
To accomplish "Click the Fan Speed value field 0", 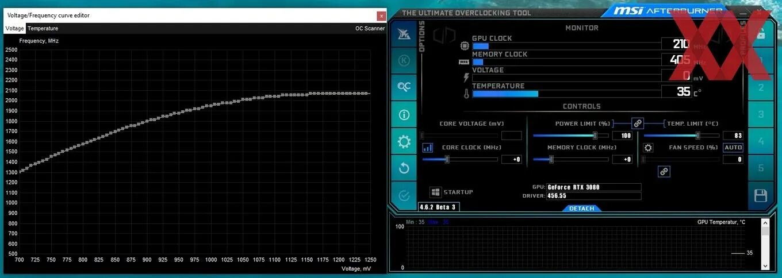I will [x=733, y=159].
